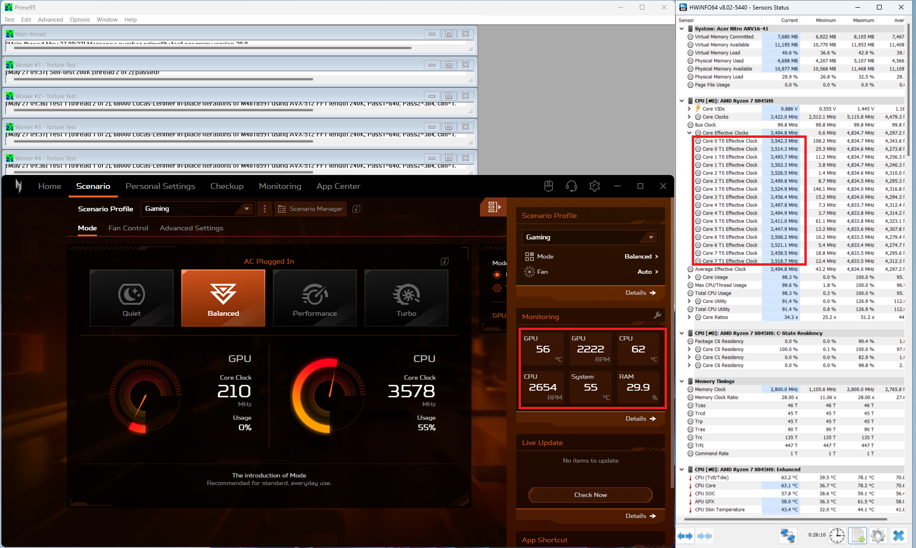The image size is (916, 548).
Task: Click HWiNFO expand columns arrows icon
Action: tap(686, 536)
